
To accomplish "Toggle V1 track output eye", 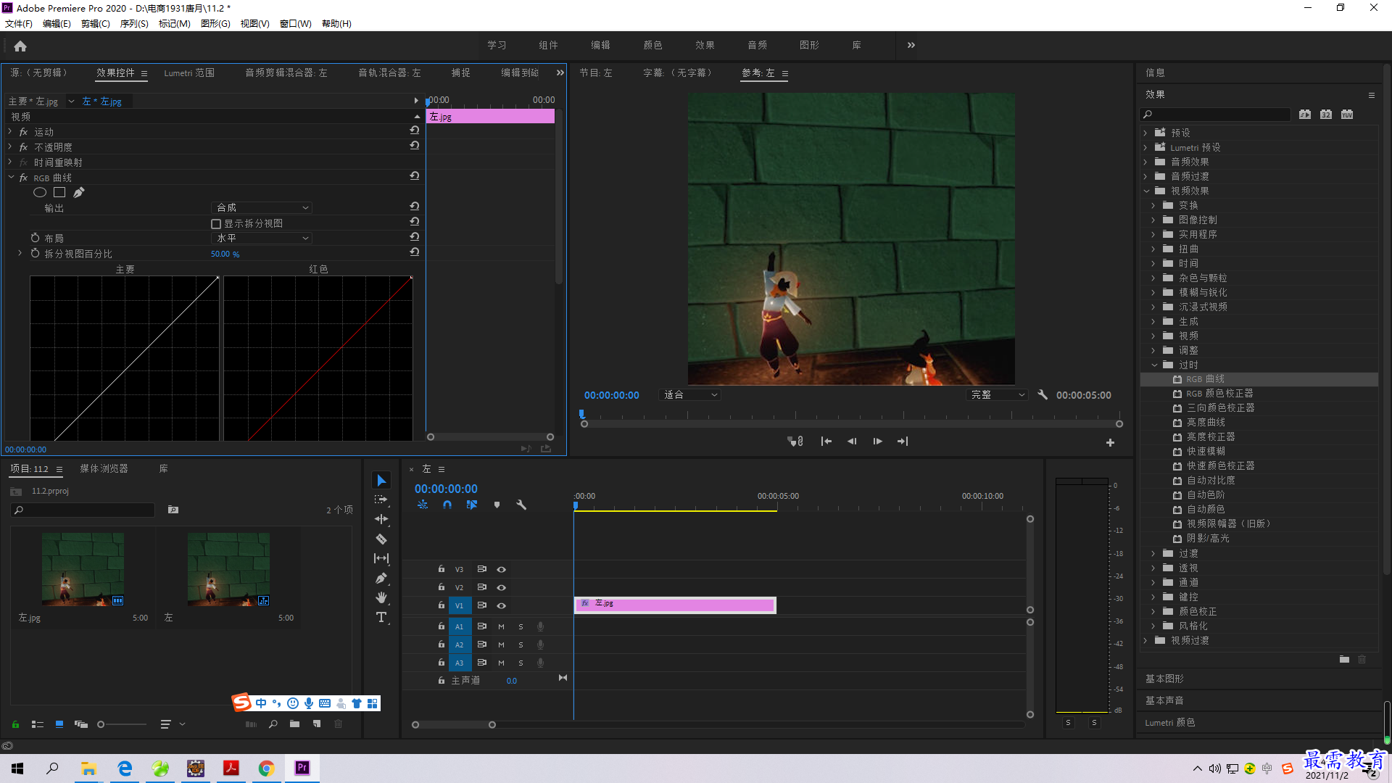I will point(501,605).
